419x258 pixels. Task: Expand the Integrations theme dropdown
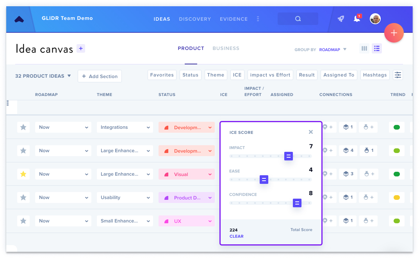(125, 127)
